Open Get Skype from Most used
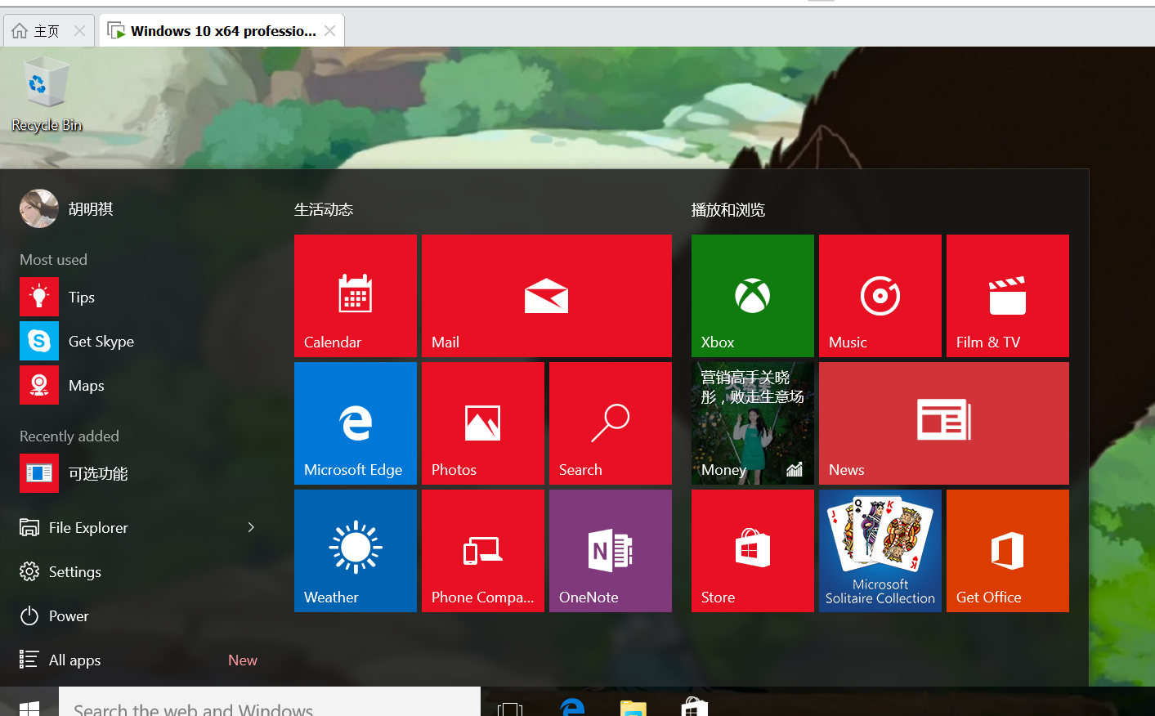The image size is (1155, 716). 139,341
